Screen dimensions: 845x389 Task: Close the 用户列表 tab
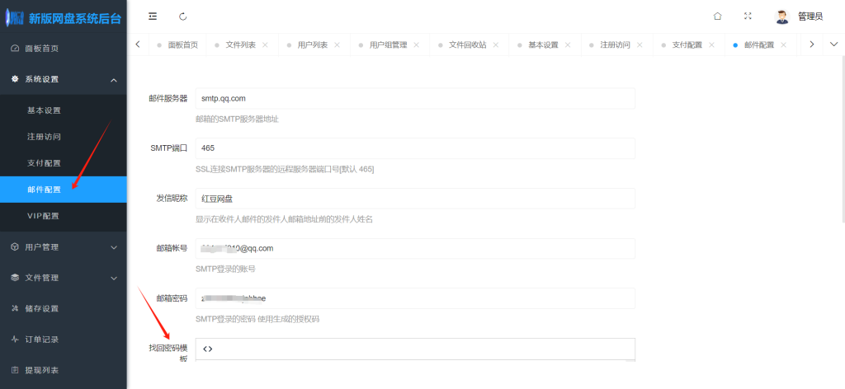[x=337, y=45]
